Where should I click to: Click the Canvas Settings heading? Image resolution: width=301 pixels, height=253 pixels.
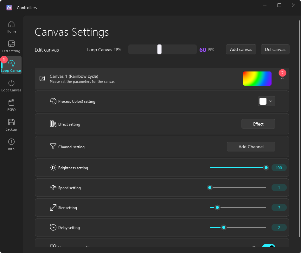coord(72,32)
